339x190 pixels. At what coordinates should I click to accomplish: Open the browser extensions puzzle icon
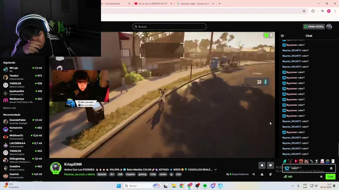coord(313,11)
